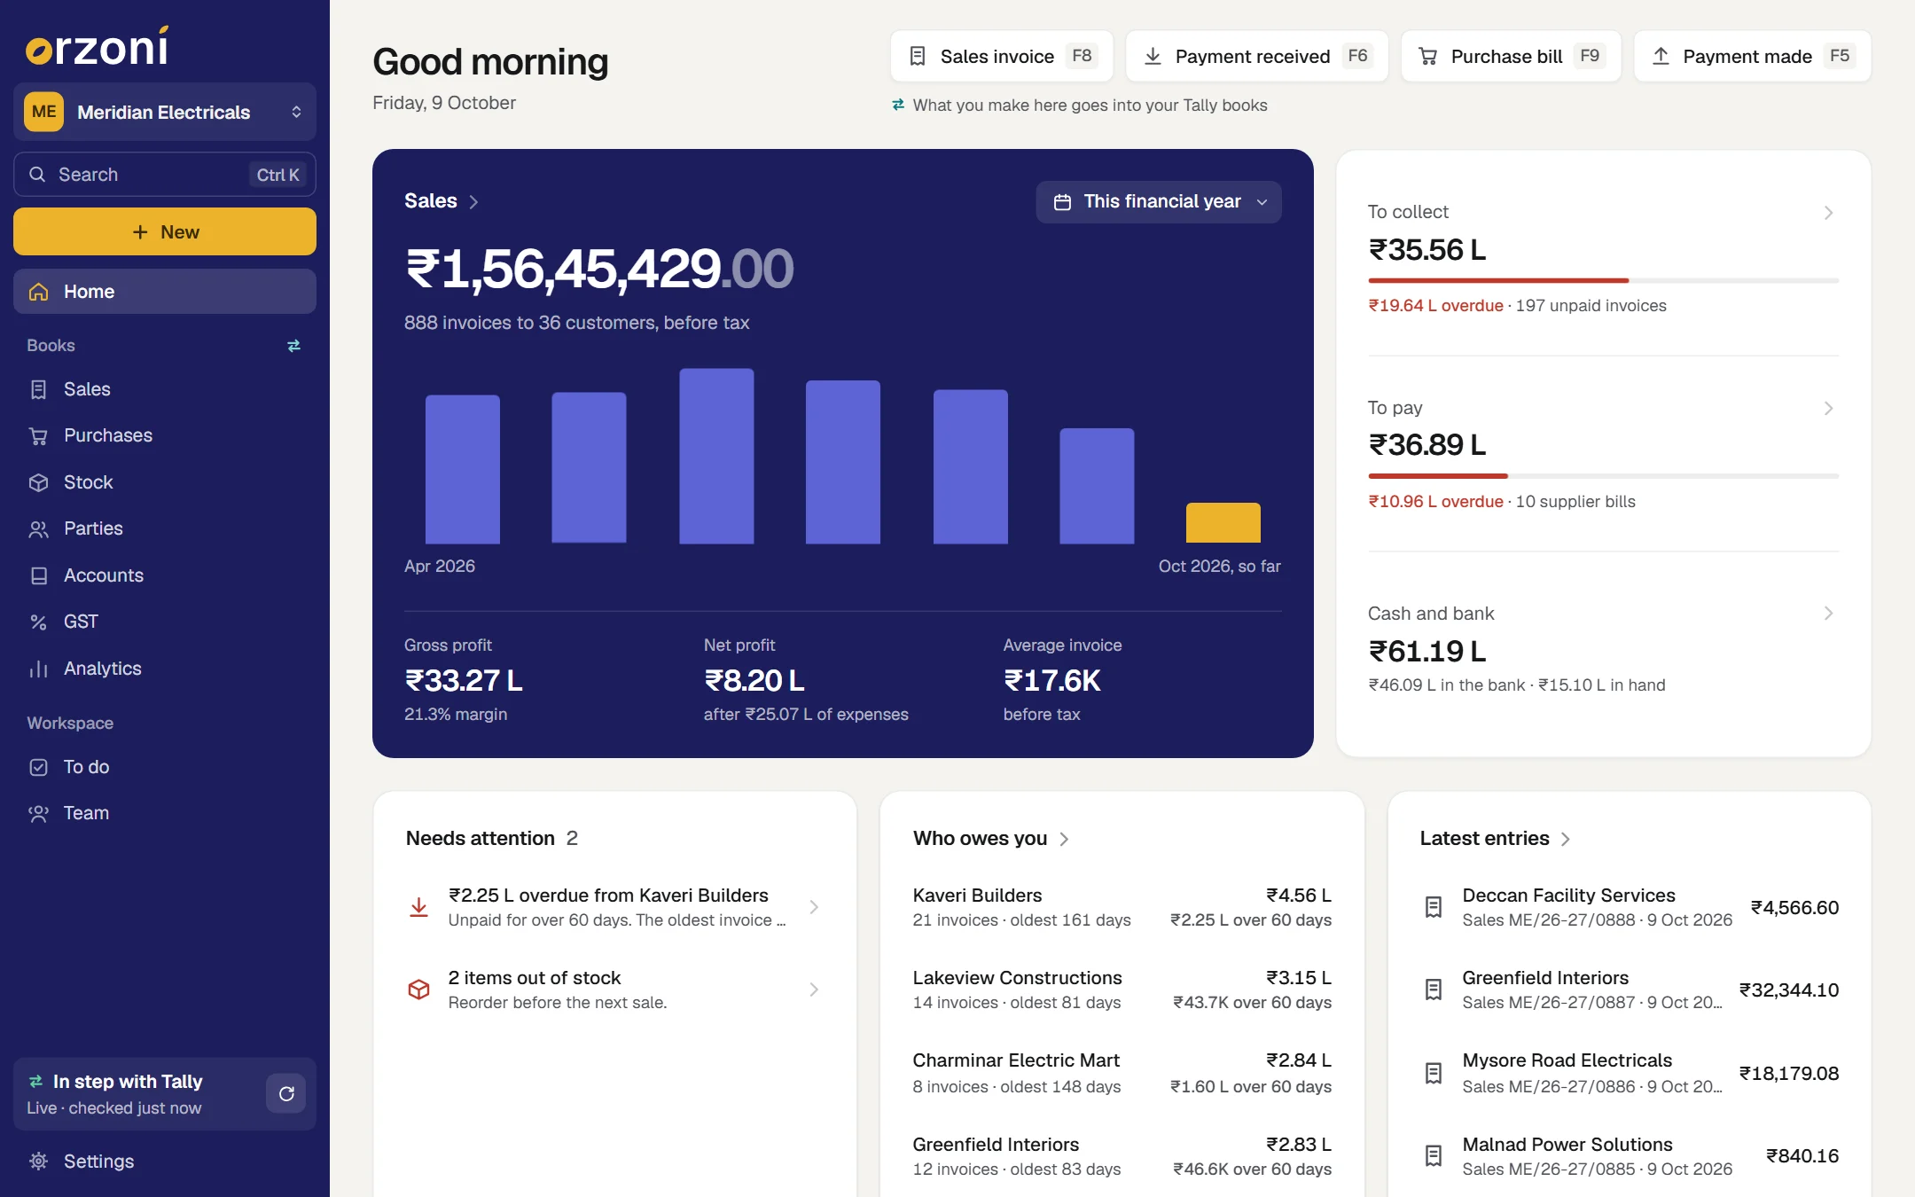Click the refresh icon in the Tally status box

point(286,1093)
